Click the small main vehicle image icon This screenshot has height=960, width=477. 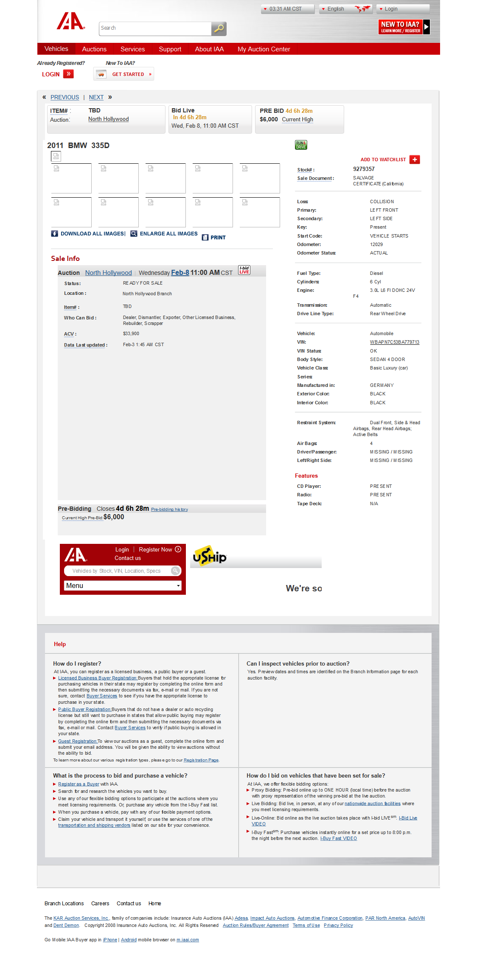56,157
